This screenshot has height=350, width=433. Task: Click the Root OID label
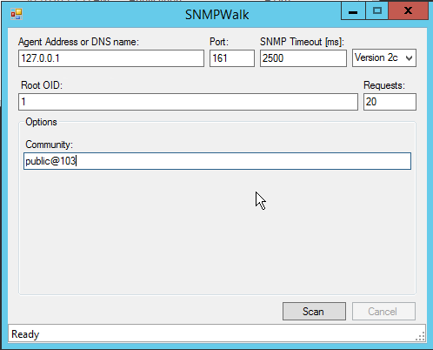coord(42,85)
